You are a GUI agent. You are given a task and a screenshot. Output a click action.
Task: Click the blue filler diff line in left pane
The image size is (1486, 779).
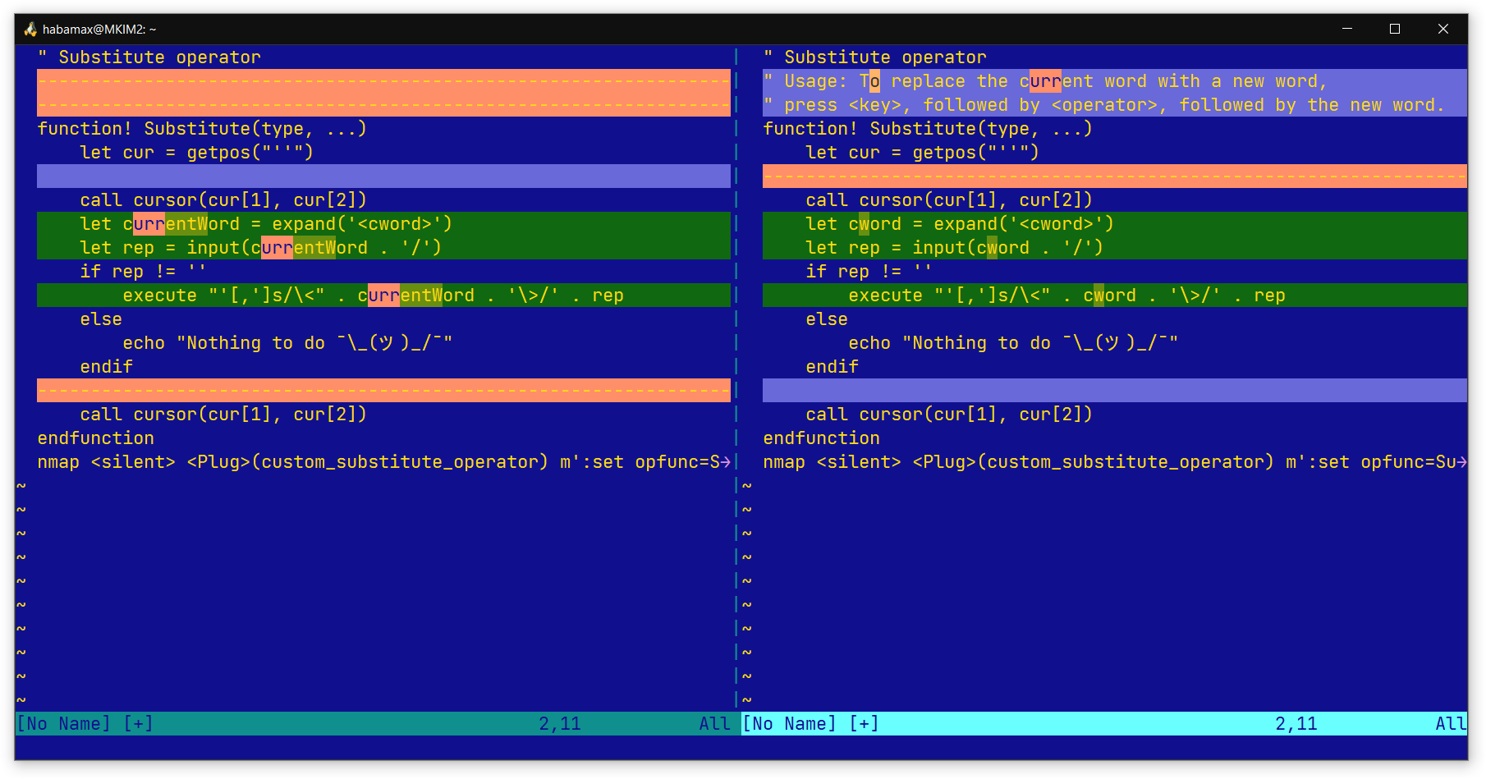pyautogui.click(x=383, y=176)
